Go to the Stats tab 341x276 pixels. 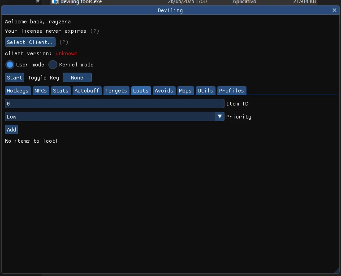pyautogui.click(x=60, y=91)
